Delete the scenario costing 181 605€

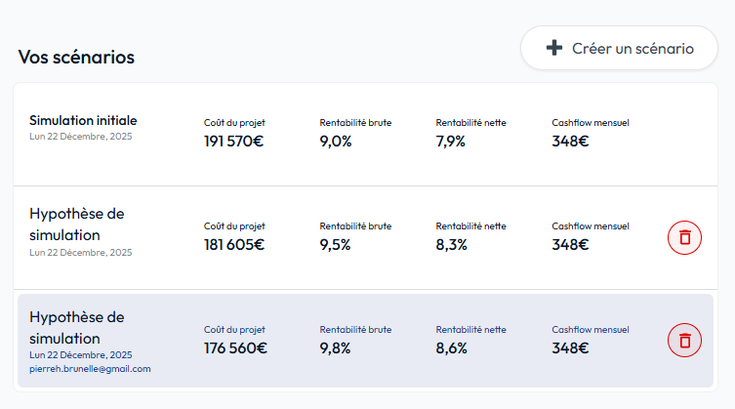684,237
